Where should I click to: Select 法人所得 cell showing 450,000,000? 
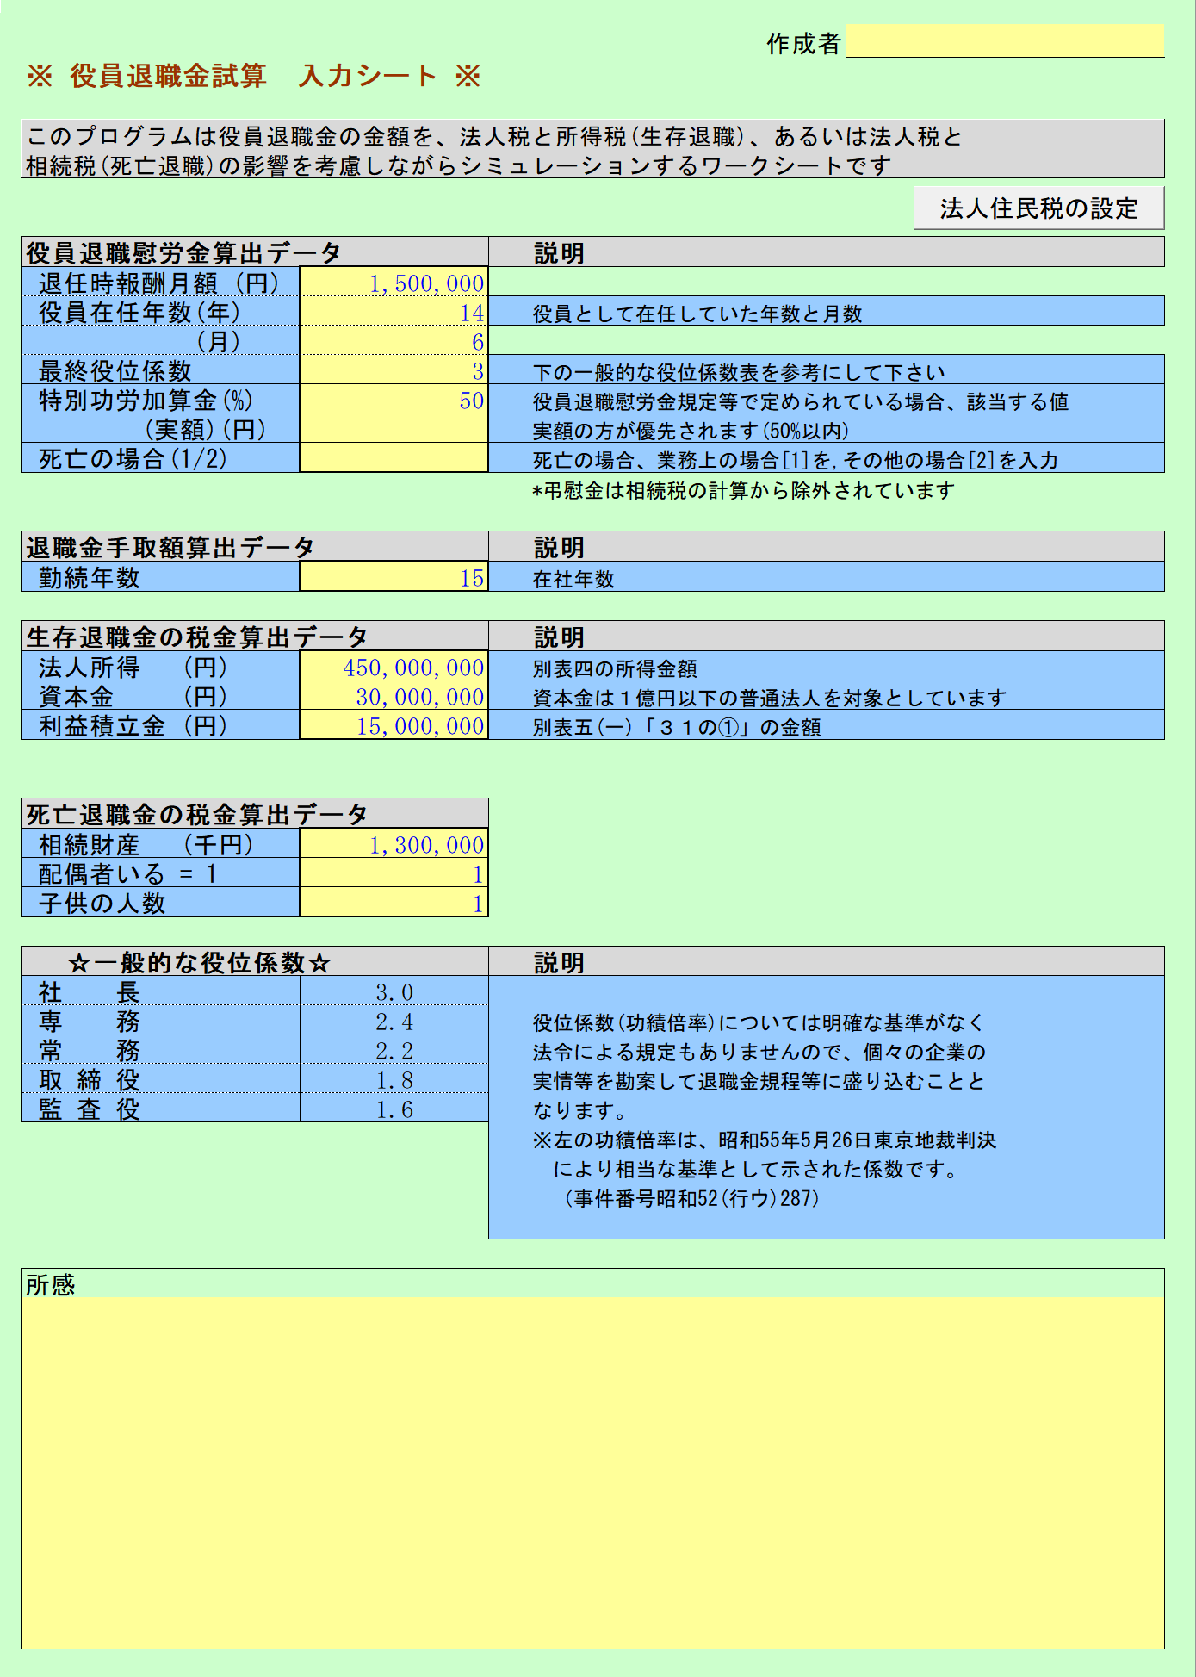pyautogui.click(x=394, y=666)
